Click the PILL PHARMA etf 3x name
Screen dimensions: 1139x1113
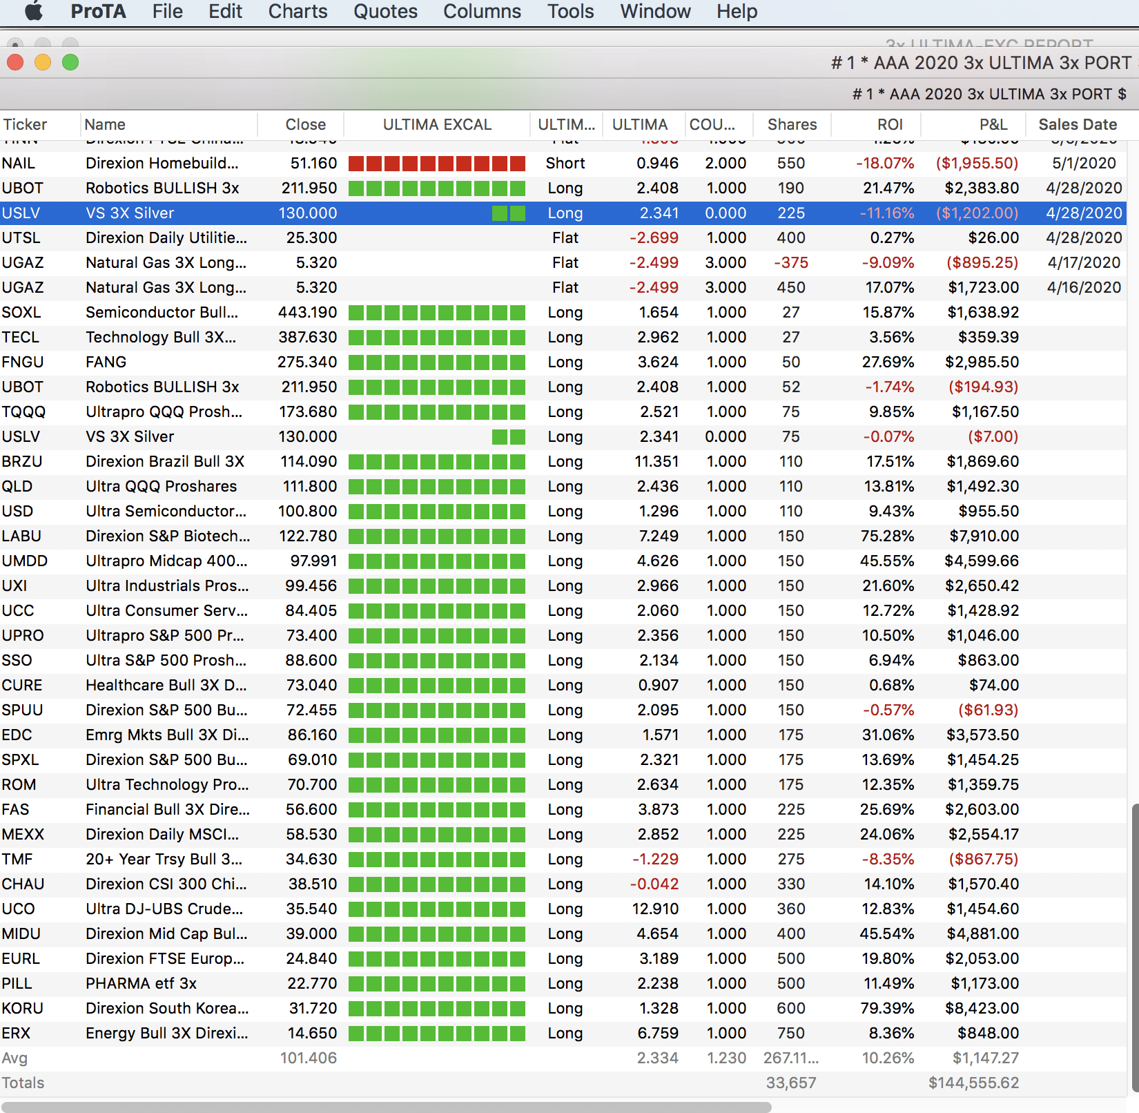point(141,983)
